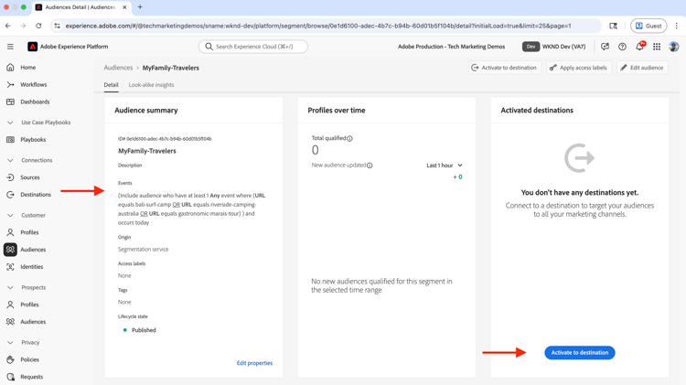This screenshot has height=385, width=686.
Task: Click info icon next to New audience updated
Action: tap(370, 166)
